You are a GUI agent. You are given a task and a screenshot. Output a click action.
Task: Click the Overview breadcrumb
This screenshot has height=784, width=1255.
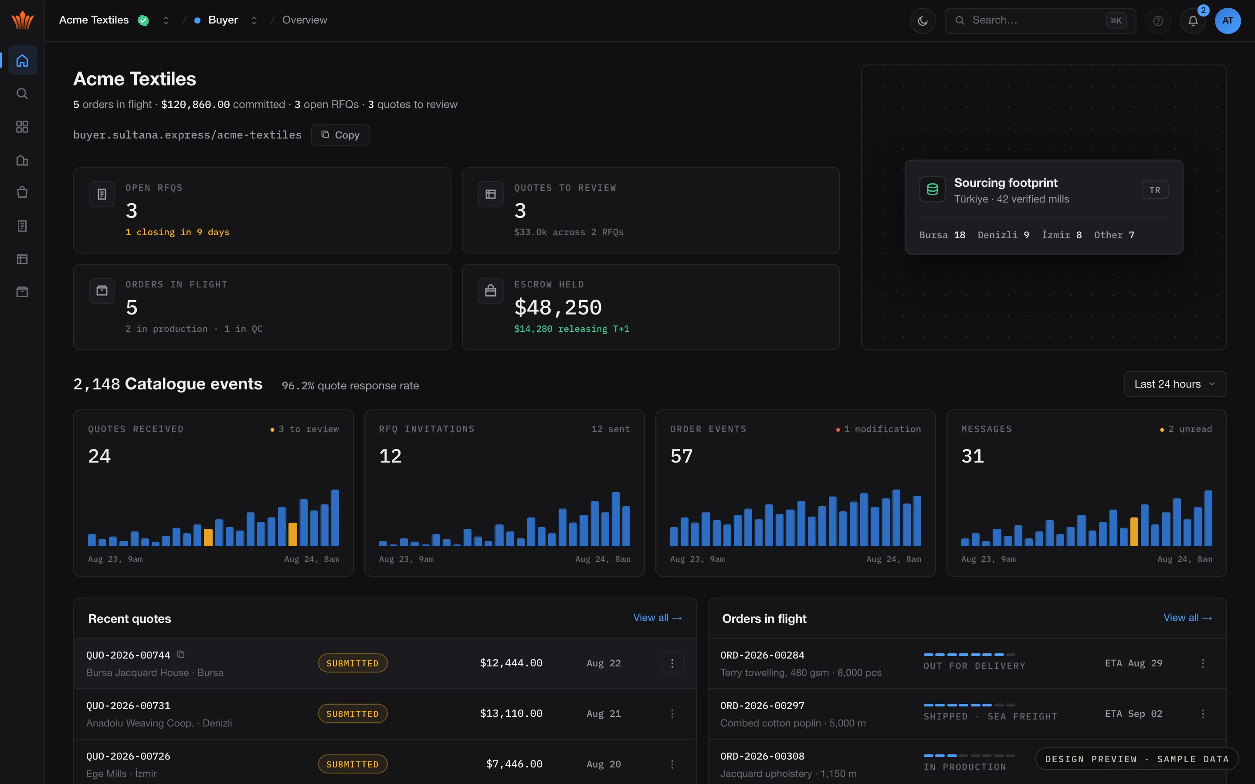pyautogui.click(x=305, y=20)
